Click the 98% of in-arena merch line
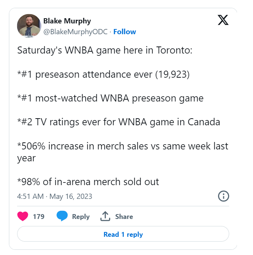The height and width of the screenshot is (255, 253). (x=88, y=182)
